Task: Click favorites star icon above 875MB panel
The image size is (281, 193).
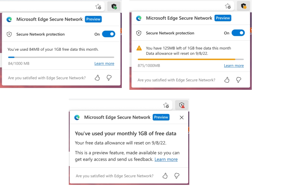Action: coord(228,6)
